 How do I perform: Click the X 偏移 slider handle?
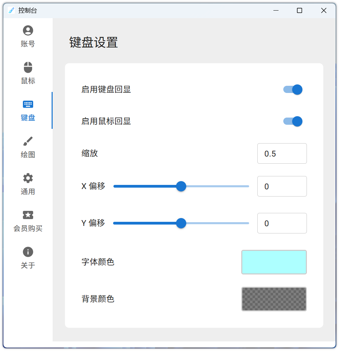pos(181,186)
